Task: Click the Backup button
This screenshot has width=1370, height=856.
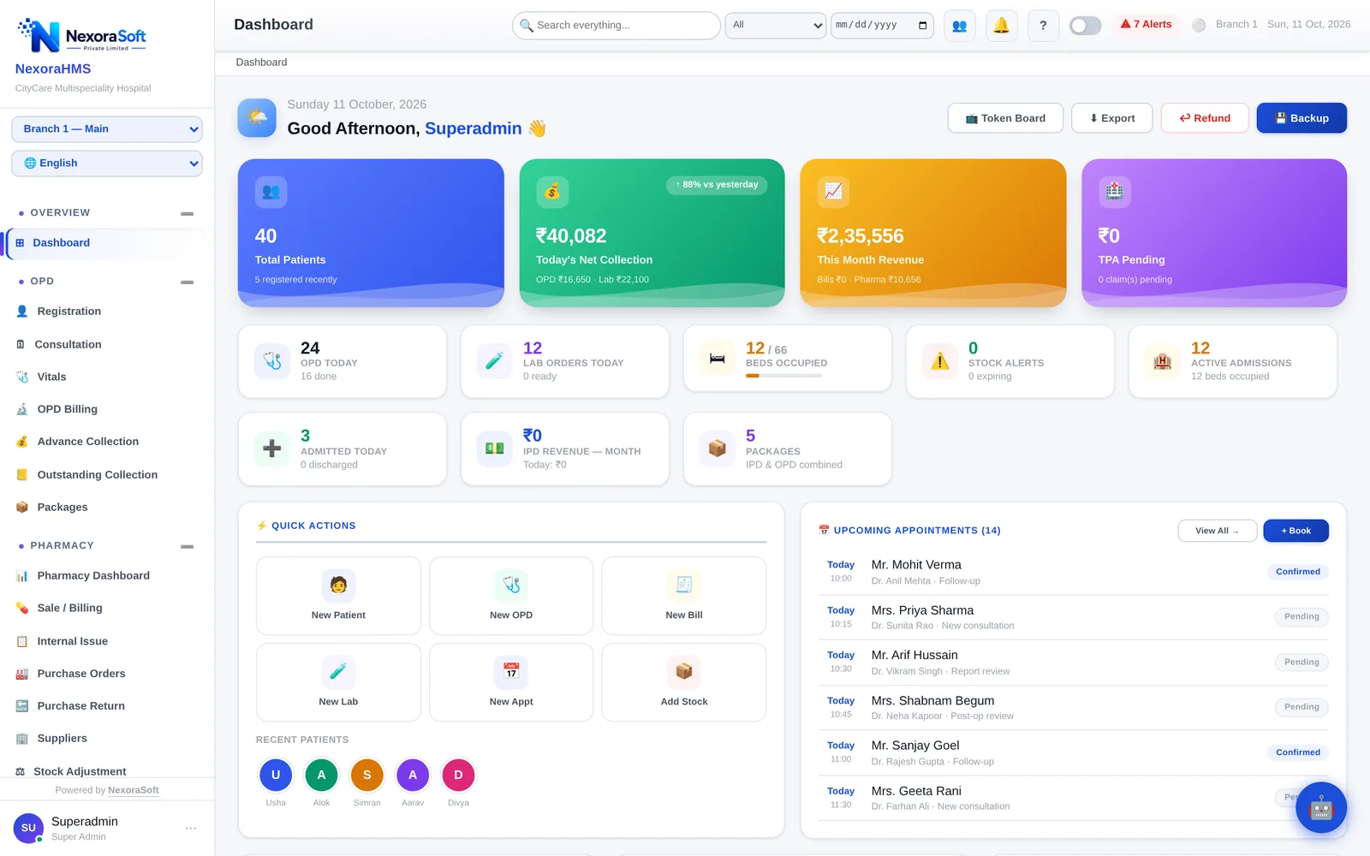Action: (1301, 118)
